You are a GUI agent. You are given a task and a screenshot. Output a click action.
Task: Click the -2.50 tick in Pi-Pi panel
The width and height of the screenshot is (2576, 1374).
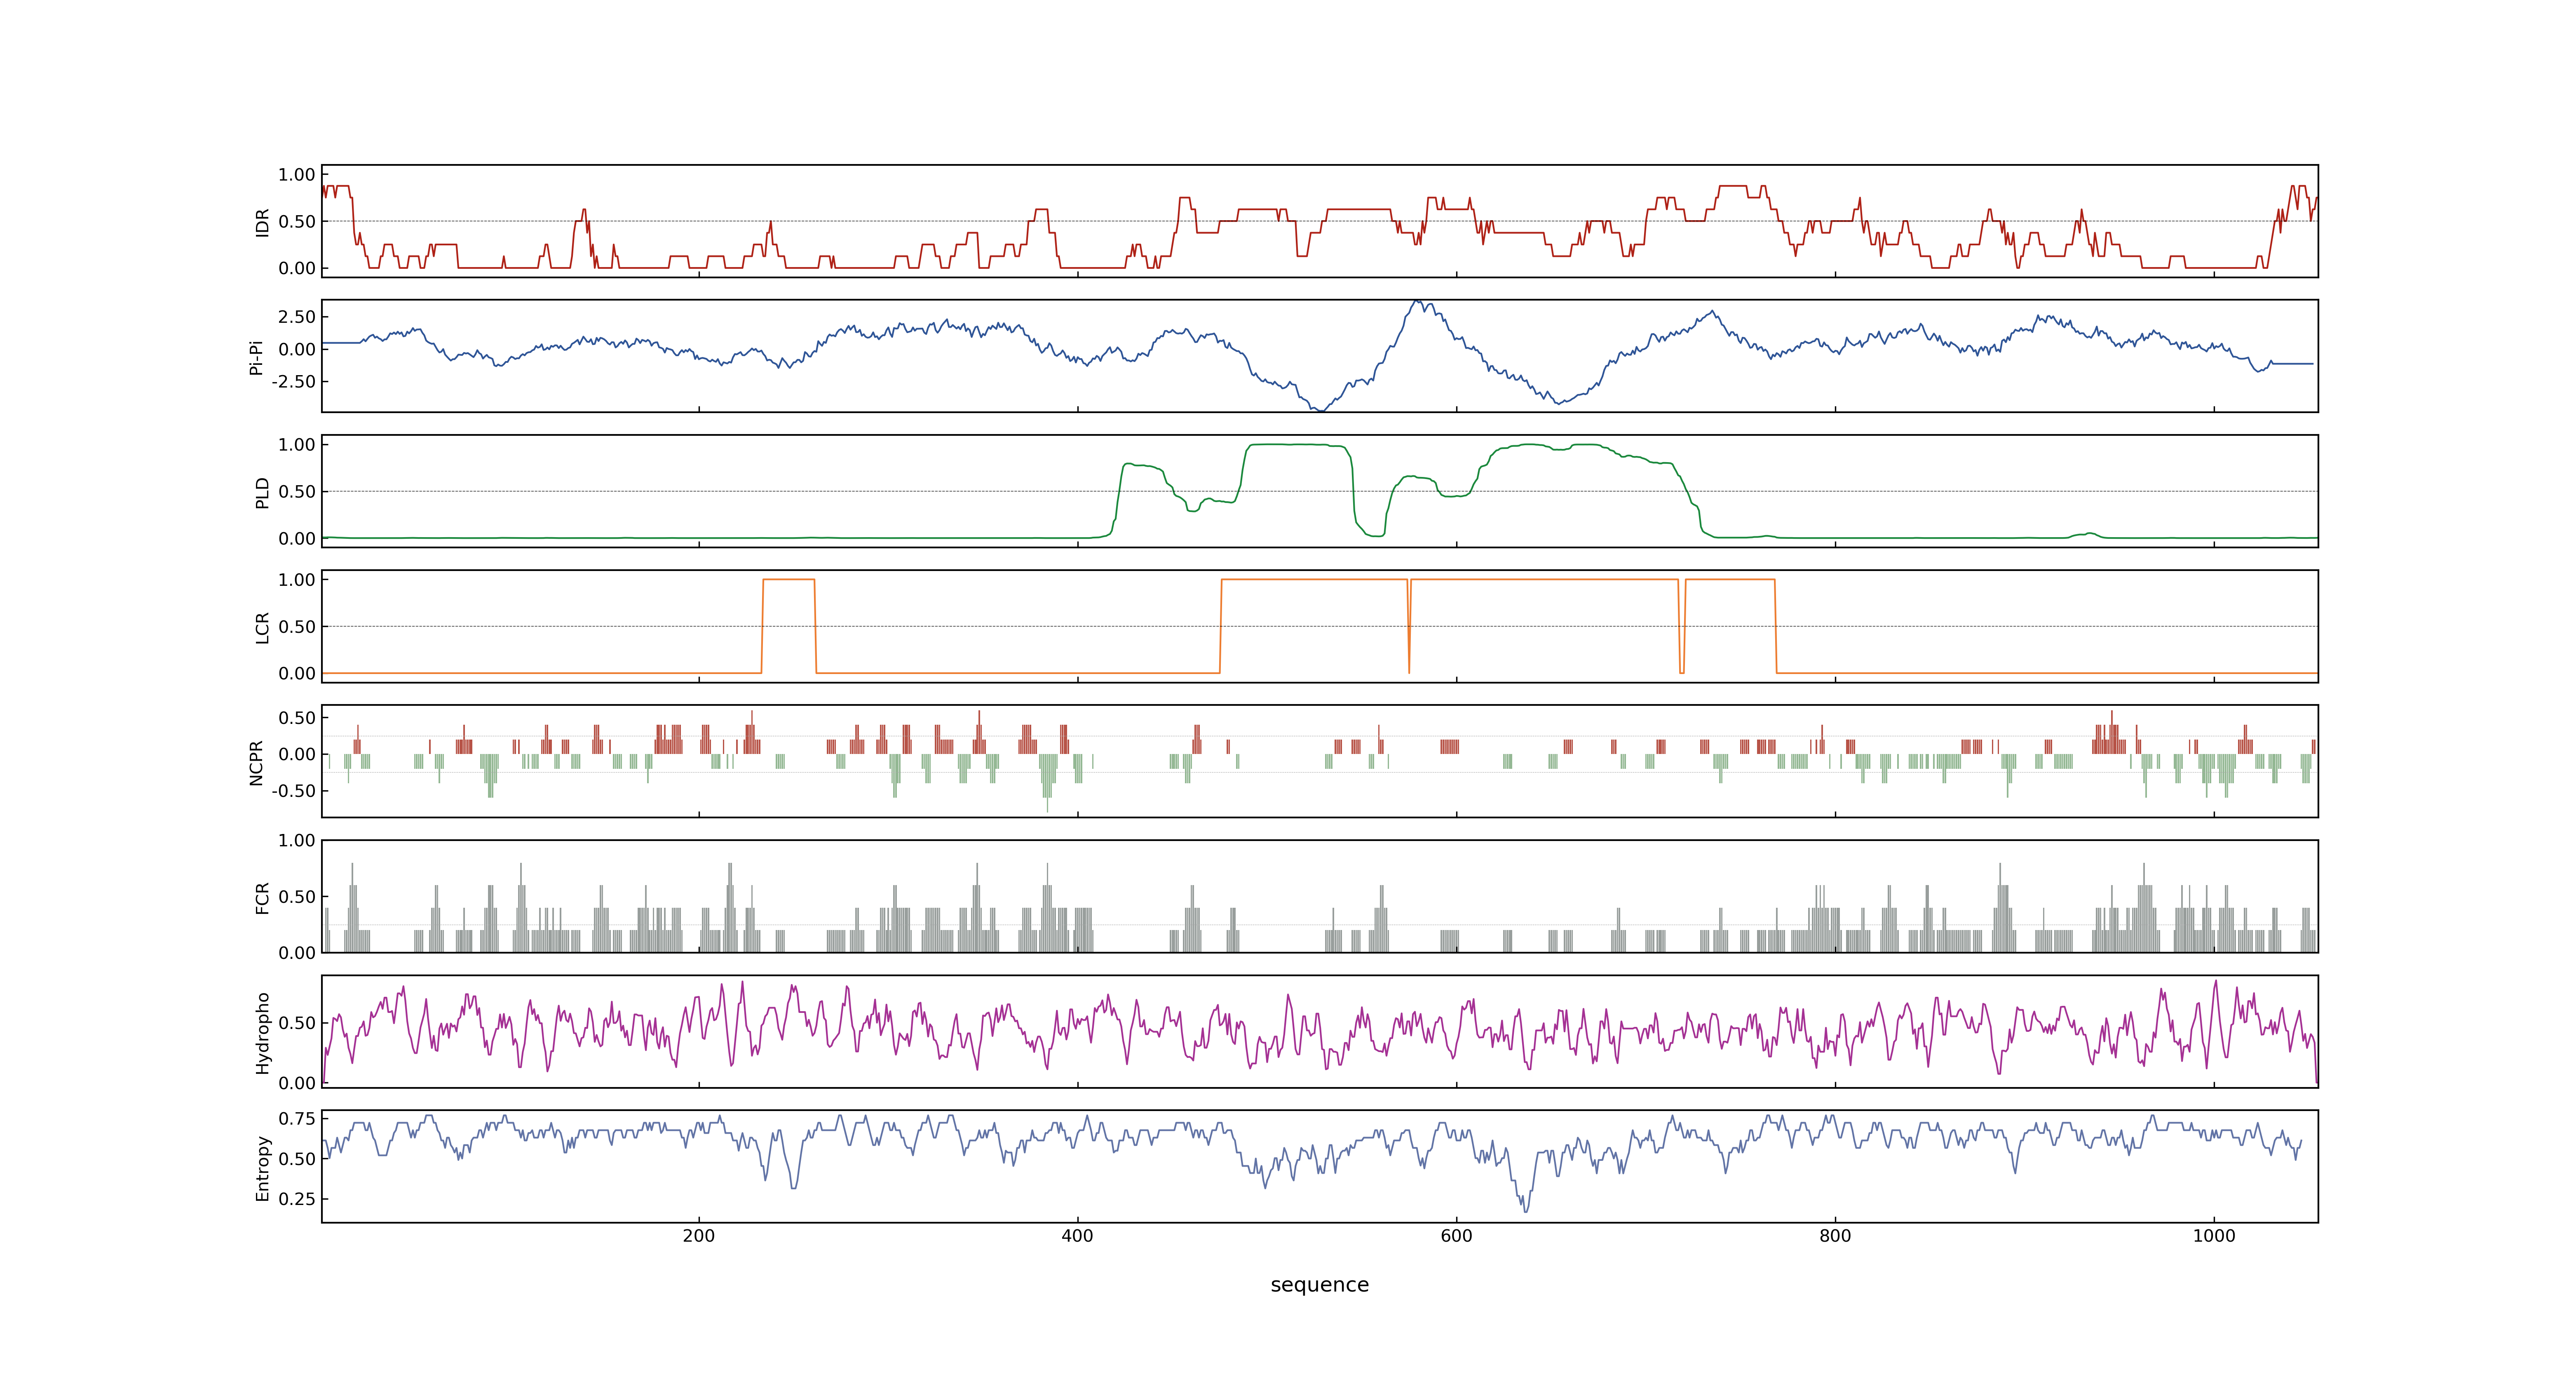click(x=293, y=382)
